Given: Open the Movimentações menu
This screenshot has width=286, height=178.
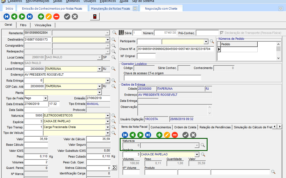Looking at the screenshot, I should pos(37,1).
